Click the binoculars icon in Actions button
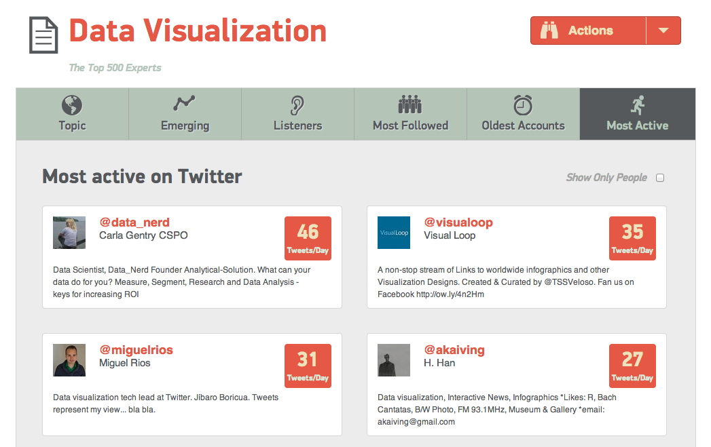 [549, 31]
